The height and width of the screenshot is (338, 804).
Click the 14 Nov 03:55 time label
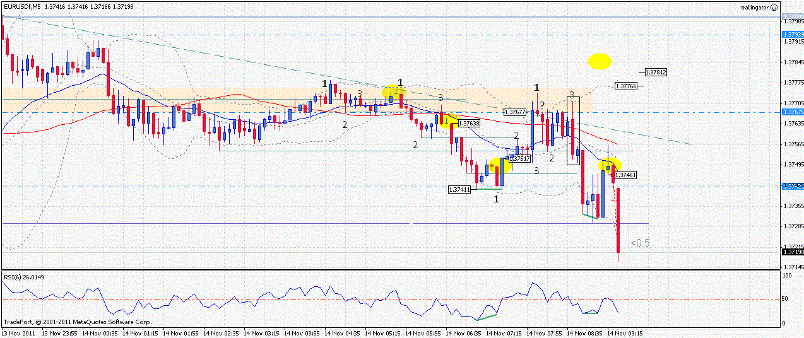(301, 332)
